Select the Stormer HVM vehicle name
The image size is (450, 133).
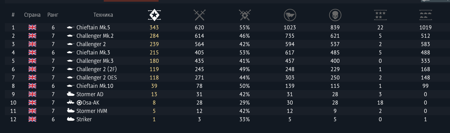92,111
